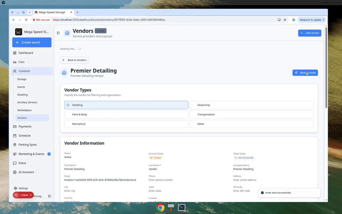
Task: Open the terminal from the taskbar
Action: tap(182, 207)
